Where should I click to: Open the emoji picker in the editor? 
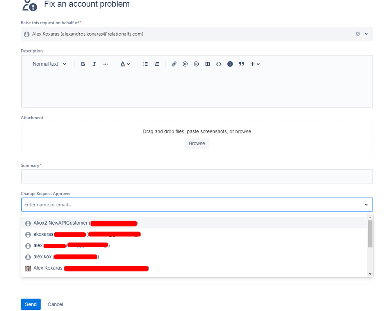[x=196, y=64]
